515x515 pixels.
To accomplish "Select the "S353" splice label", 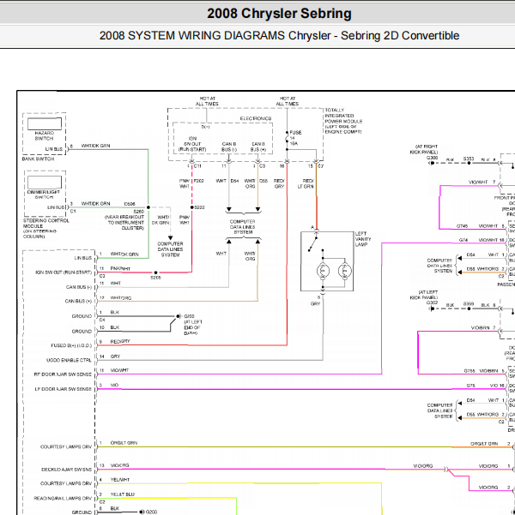I will pyautogui.click(x=469, y=159).
